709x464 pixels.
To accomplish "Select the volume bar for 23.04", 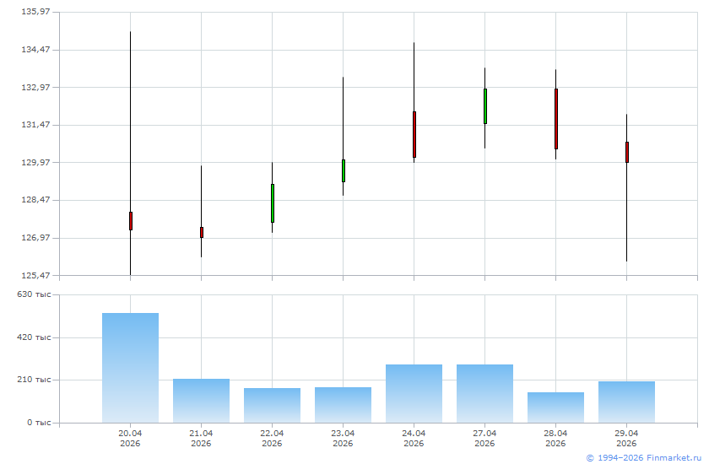I will pos(343,405).
